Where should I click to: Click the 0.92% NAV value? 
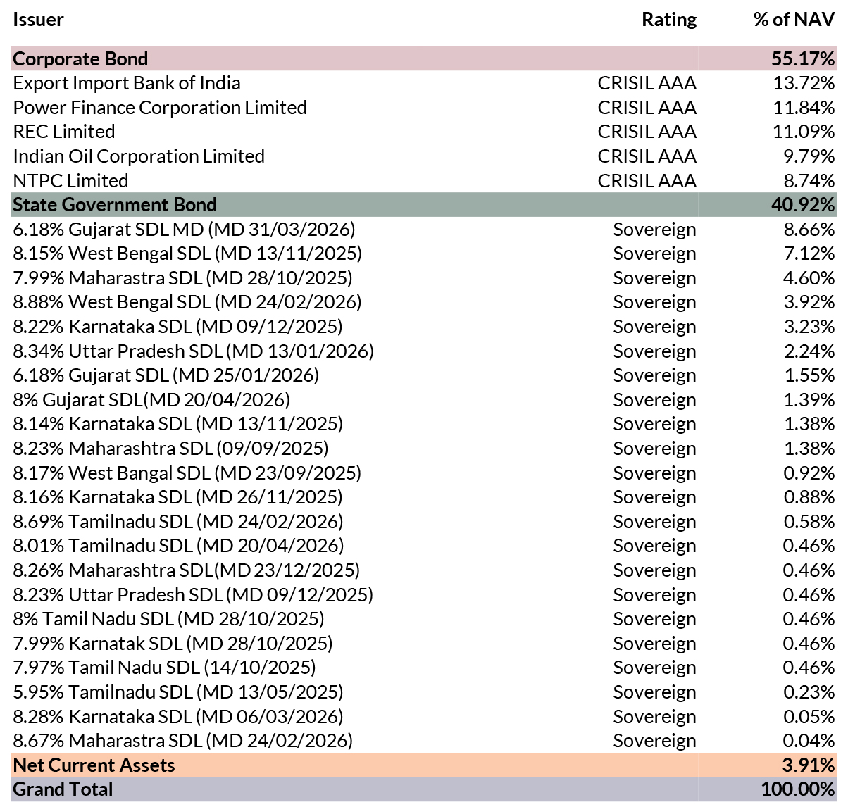(x=809, y=473)
